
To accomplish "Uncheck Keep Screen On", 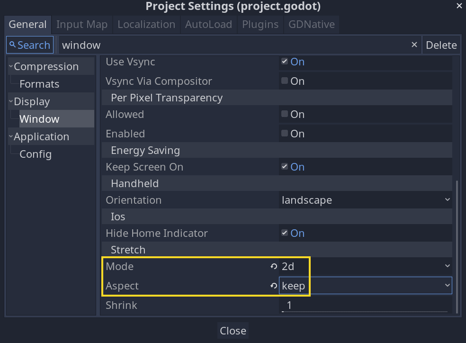I will tap(284, 167).
